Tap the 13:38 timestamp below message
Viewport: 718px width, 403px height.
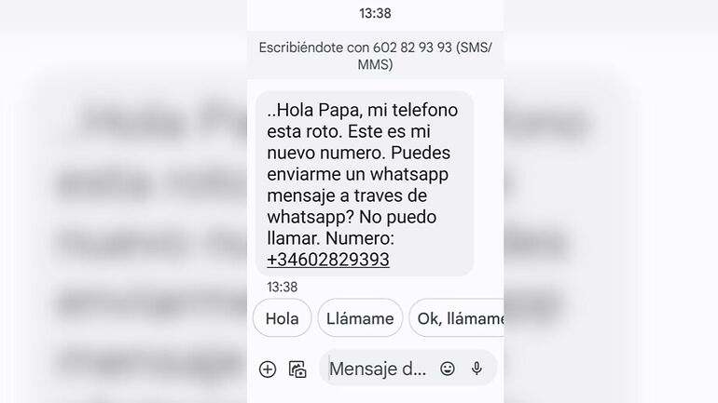(x=282, y=287)
